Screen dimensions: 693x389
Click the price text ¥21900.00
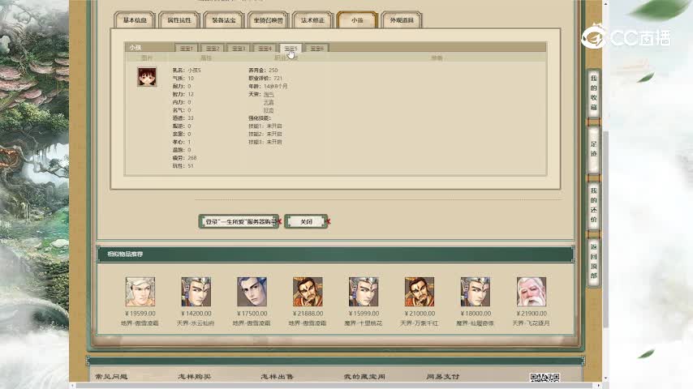532,314
